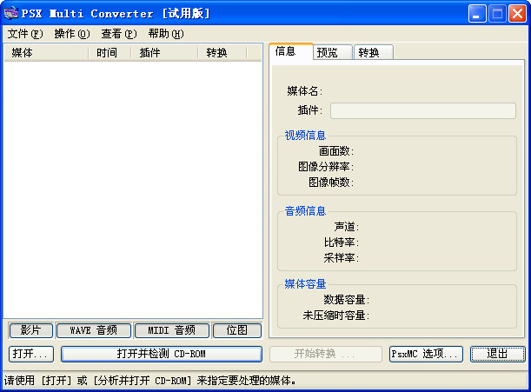Click the 开始转换 ... button
This screenshot has width=531, height=392.
click(325, 354)
